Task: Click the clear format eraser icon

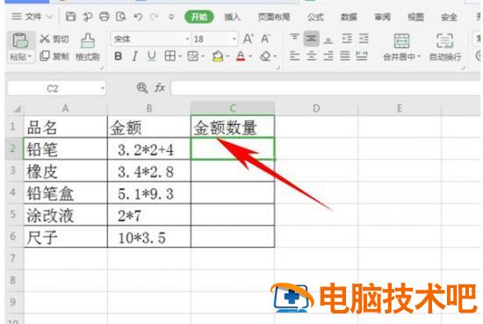Action: (265, 56)
